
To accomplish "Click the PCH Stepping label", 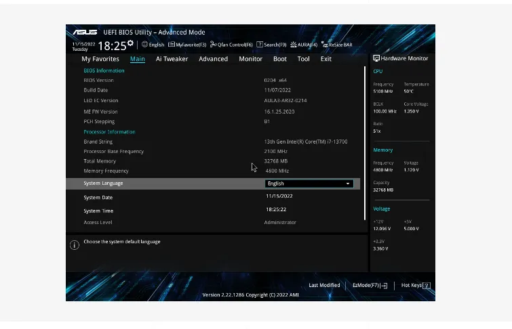I will coord(99,121).
